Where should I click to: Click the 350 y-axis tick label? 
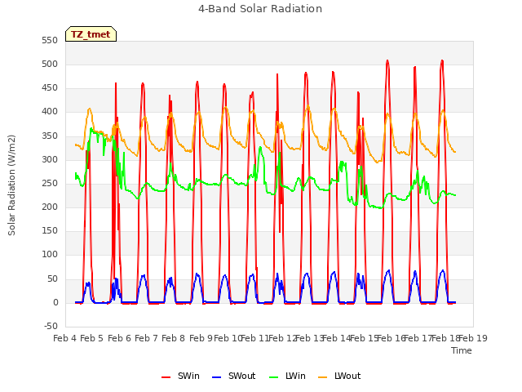point(50,136)
